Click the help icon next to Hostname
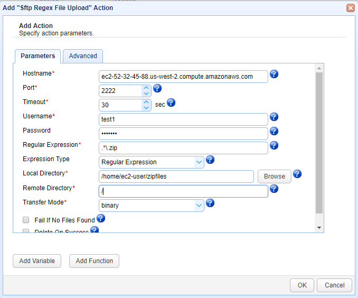This screenshot has width=358, height=298. point(274,74)
